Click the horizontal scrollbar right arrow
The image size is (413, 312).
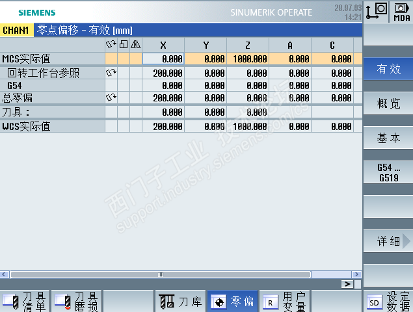(x=356, y=274)
